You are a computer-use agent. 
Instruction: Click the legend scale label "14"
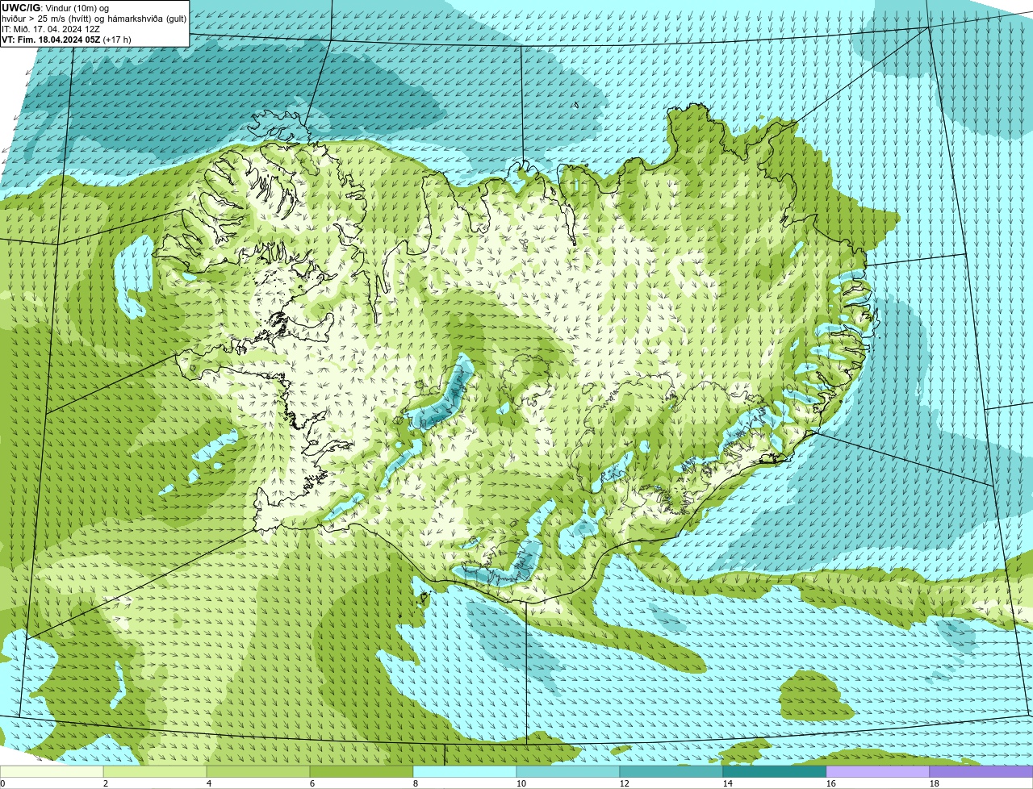pyautogui.click(x=728, y=783)
